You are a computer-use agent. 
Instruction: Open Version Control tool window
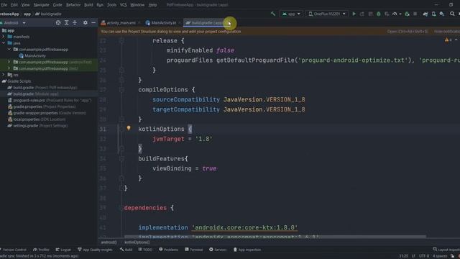[14, 250]
